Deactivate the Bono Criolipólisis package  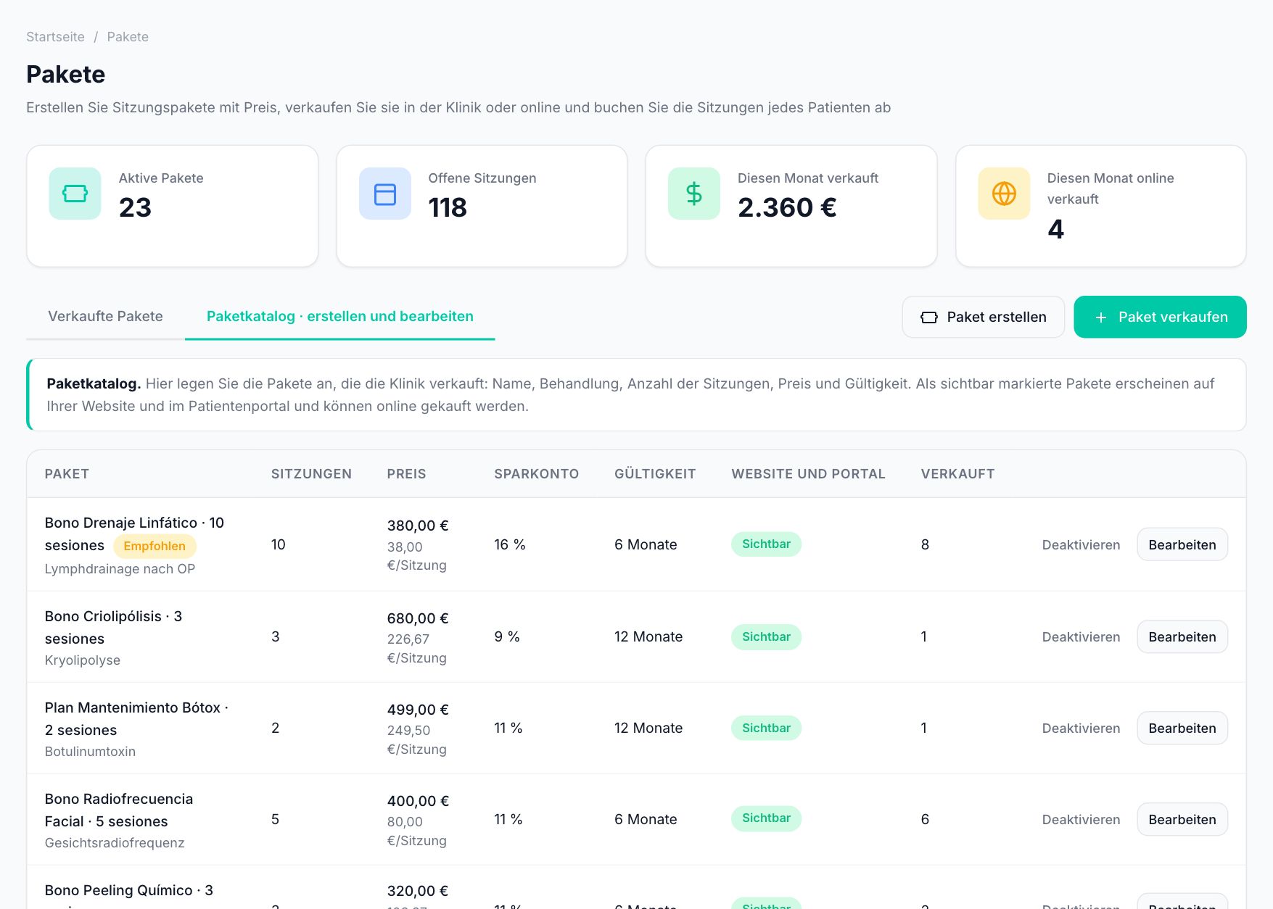tap(1081, 636)
